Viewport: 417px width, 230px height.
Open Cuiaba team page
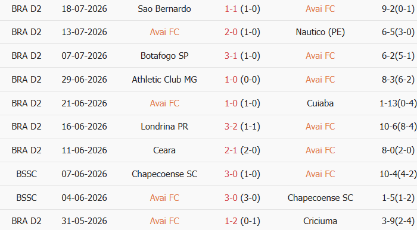320,103
